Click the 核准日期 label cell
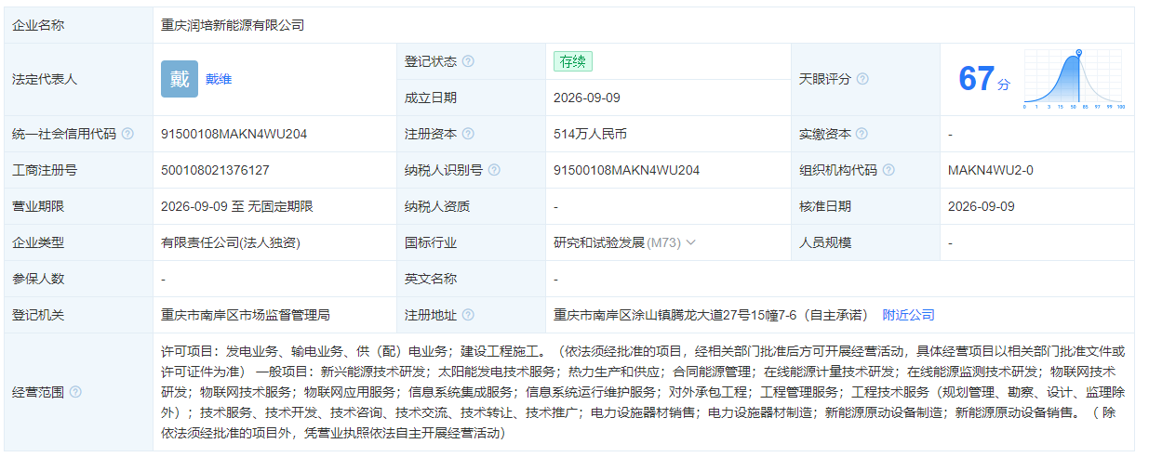1149x457 pixels. pos(865,206)
